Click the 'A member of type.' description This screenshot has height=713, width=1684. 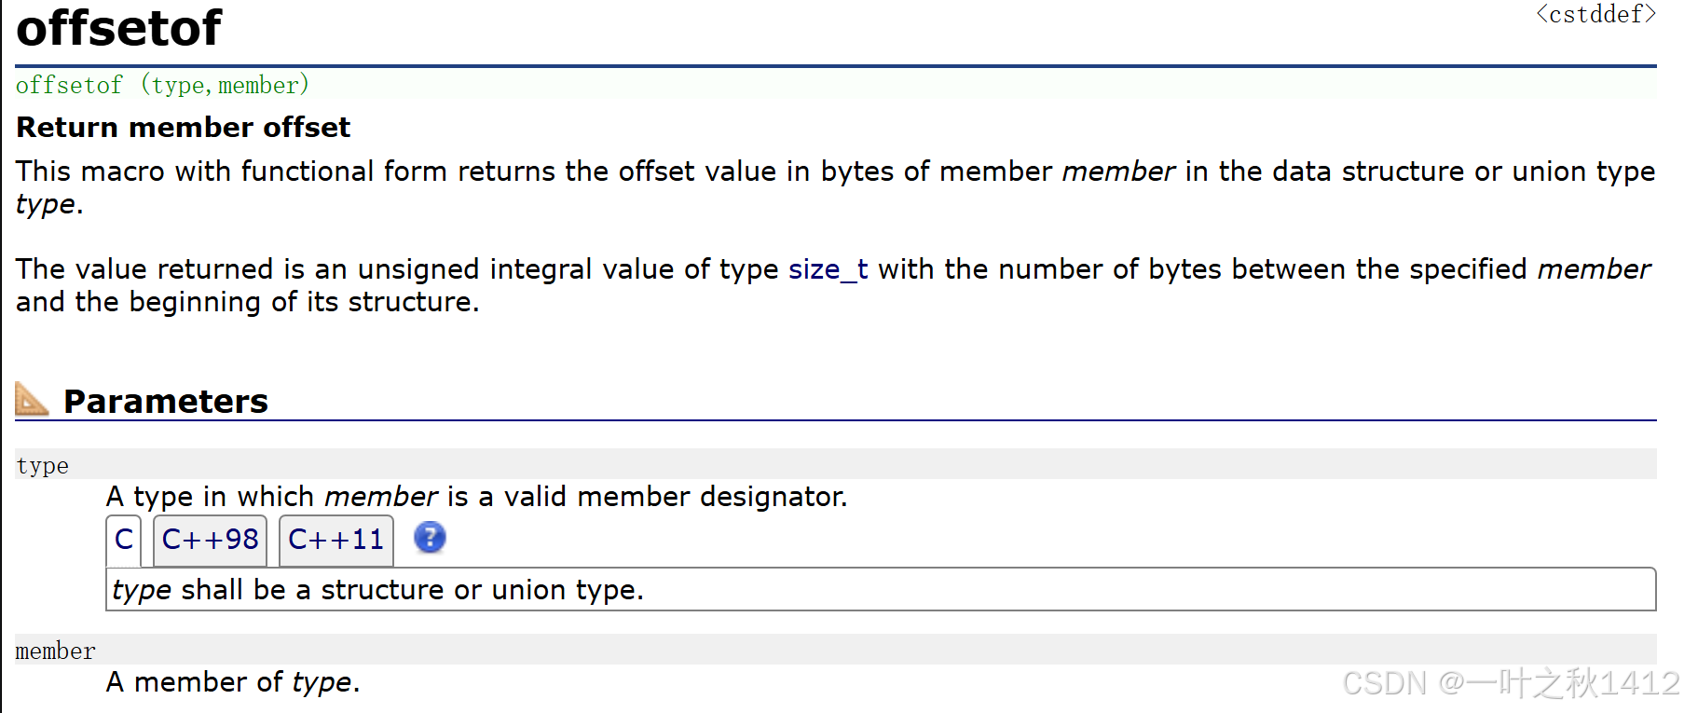coord(233,682)
